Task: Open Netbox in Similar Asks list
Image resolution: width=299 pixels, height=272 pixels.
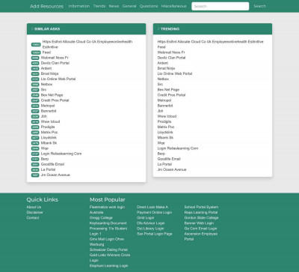Action: click(x=46, y=84)
